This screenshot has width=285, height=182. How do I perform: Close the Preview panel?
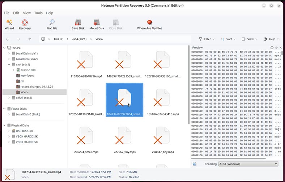pos(281,48)
